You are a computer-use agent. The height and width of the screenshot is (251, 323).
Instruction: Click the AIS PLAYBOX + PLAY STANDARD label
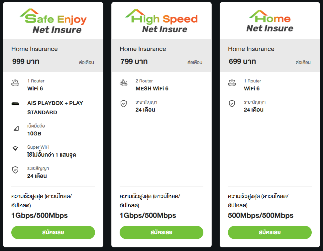(x=55, y=108)
